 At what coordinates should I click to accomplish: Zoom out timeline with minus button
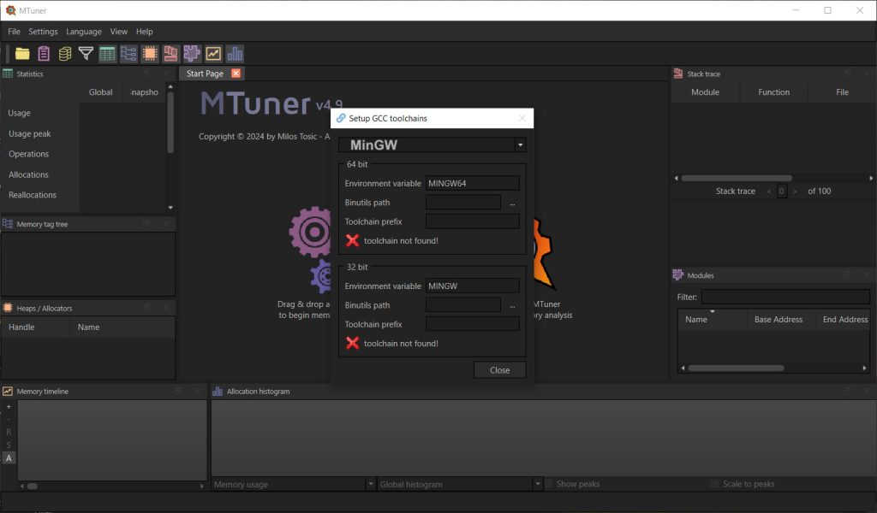click(9, 419)
